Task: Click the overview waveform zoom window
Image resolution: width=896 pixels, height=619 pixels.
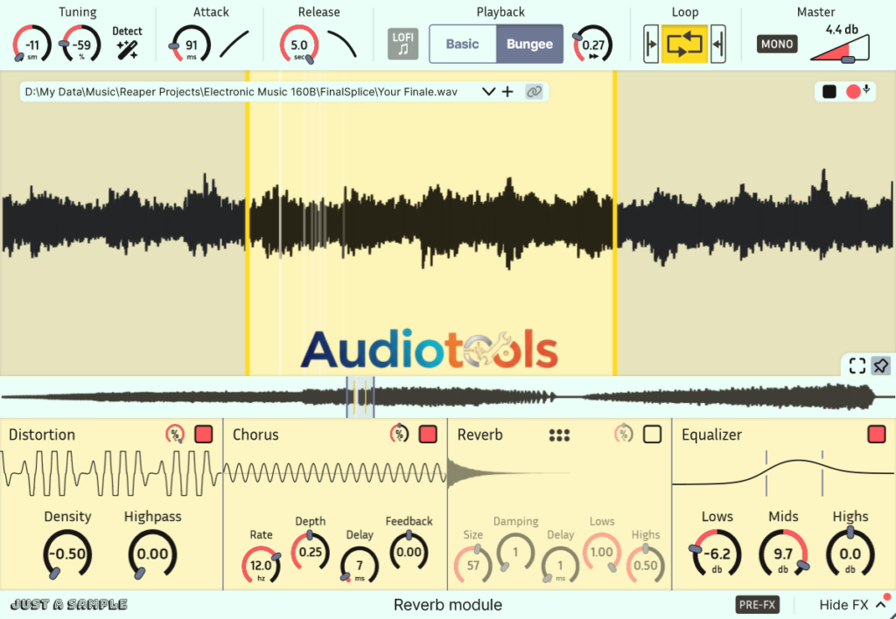Action: [360, 396]
